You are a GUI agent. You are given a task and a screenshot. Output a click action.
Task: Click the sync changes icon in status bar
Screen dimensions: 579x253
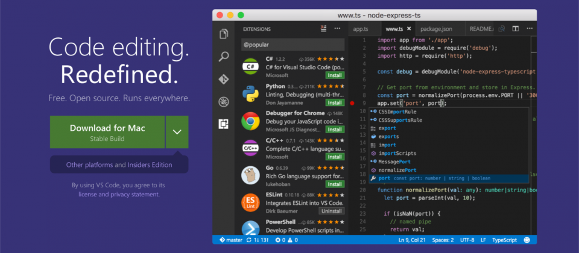(248, 240)
